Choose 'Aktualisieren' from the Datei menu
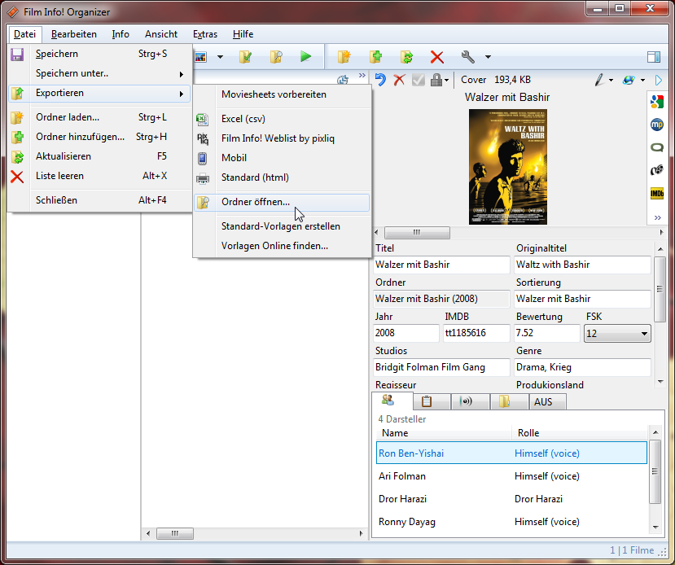This screenshot has height=565, width=675. point(99,156)
